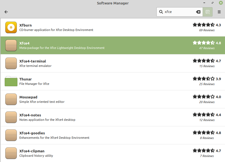The width and height of the screenshot is (225, 162).
Task: Select the Xfce4-goodies title
Action: click(32, 133)
